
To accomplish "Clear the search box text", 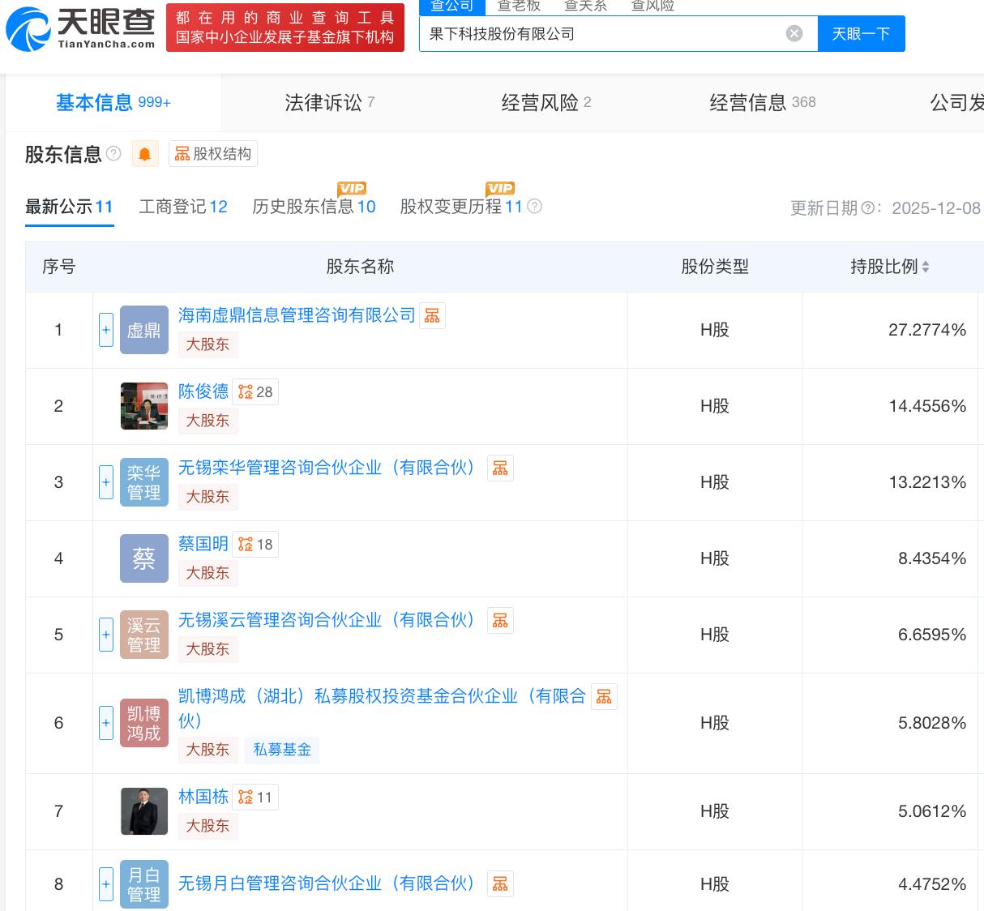I will (x=794, y=33).
